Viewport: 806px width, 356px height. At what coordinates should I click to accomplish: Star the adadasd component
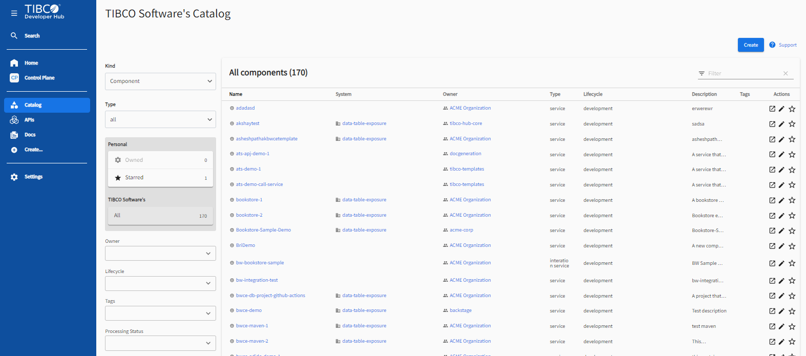pyautogui.click(x=792, y=109)
